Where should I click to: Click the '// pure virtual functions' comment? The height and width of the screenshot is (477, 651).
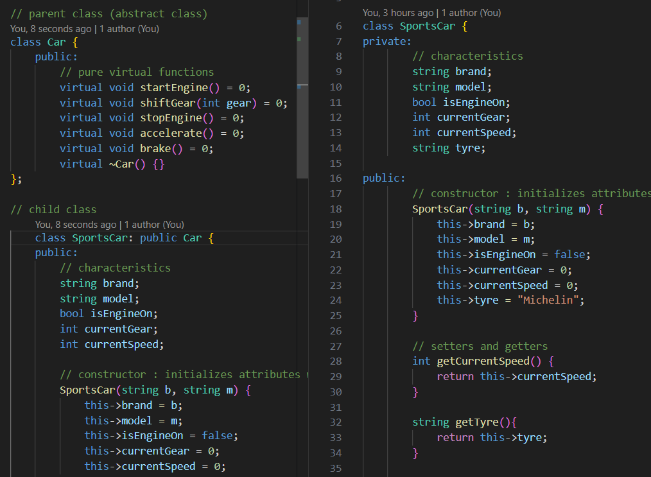[x=137, y=73]
